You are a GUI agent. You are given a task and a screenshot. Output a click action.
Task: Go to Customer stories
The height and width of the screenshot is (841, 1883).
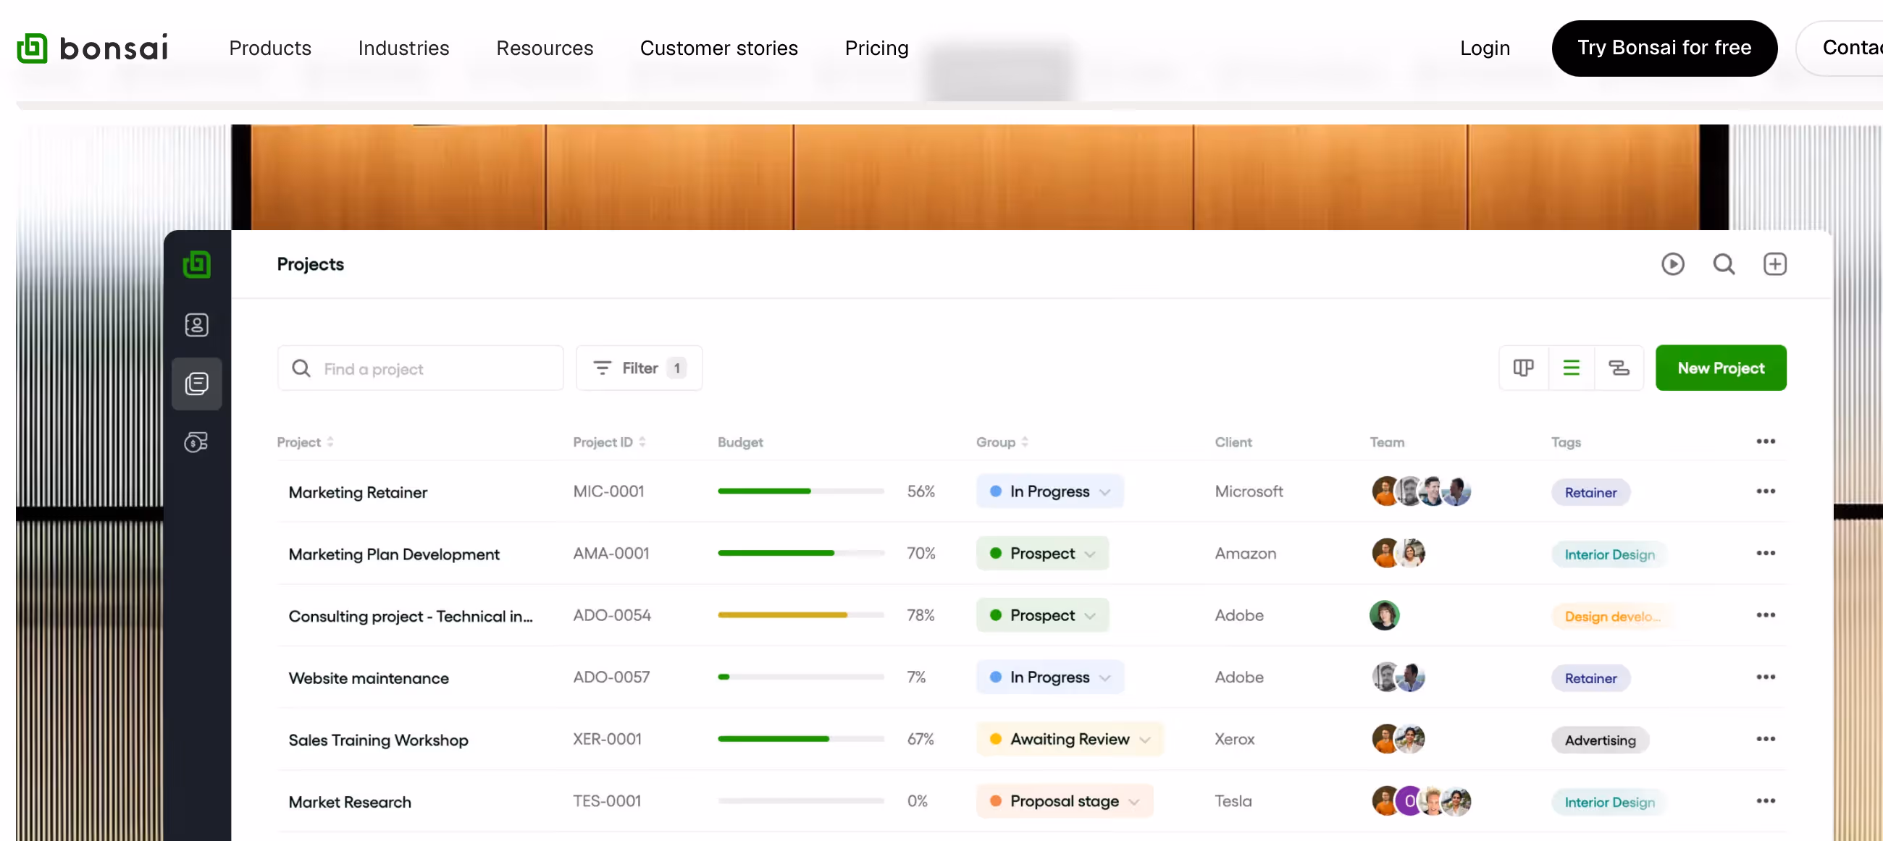[718, 48]
